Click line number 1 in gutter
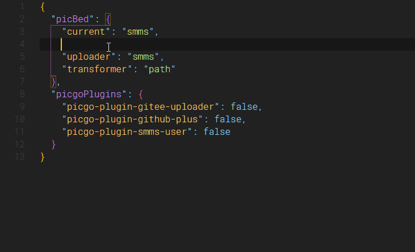The image size is (415, 252). pyautogui.click(x=22, y=7)
